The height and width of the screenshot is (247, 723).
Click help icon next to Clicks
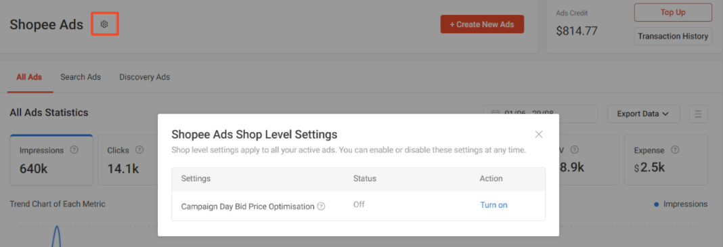139,150
